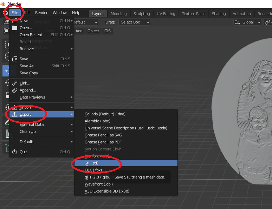Expand the Import submenu
Screen dimensions: 272x209
pyautogui.click(x=41, y=107)
